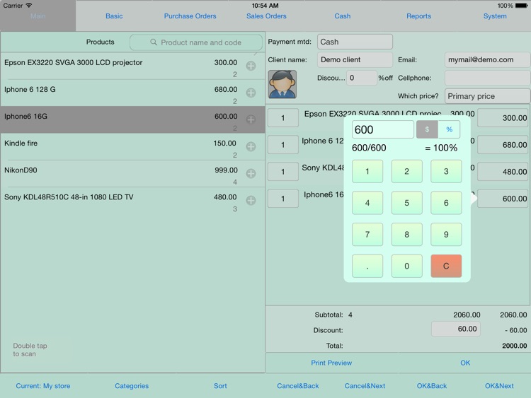Tap keypad digit 3
The height and width of the screenshot is (398, 531).
(446, 172)
